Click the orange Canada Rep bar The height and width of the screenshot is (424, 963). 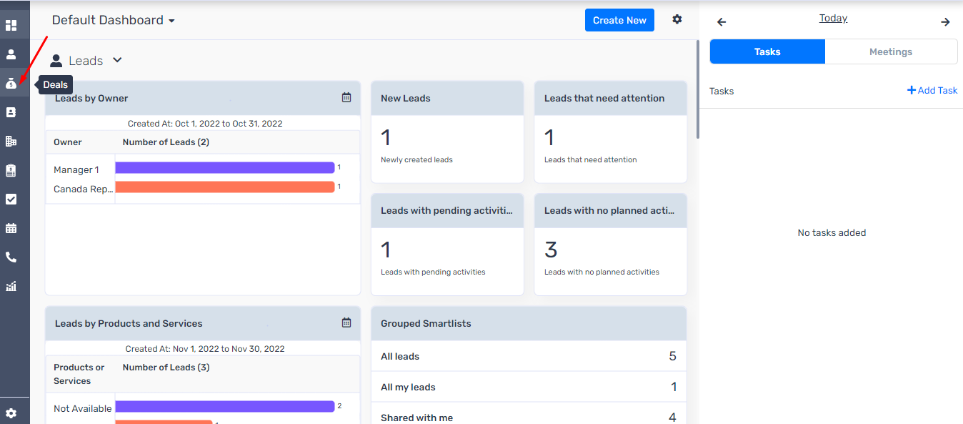225,187
